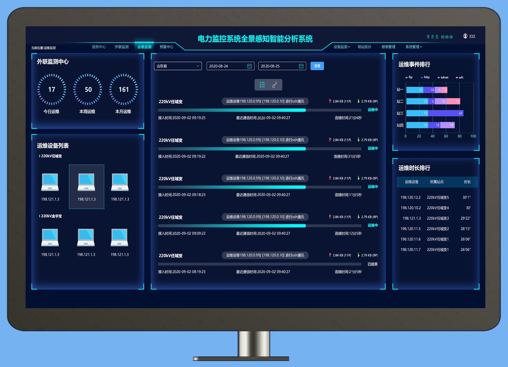This screenshot has height=367, width=508.
Task: Click the 本月运维 circular gauge showing 161
Action: coord(123,90)
